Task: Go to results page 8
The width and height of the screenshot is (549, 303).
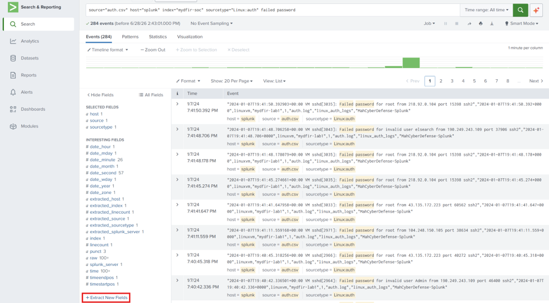Action: coord(508,81)
